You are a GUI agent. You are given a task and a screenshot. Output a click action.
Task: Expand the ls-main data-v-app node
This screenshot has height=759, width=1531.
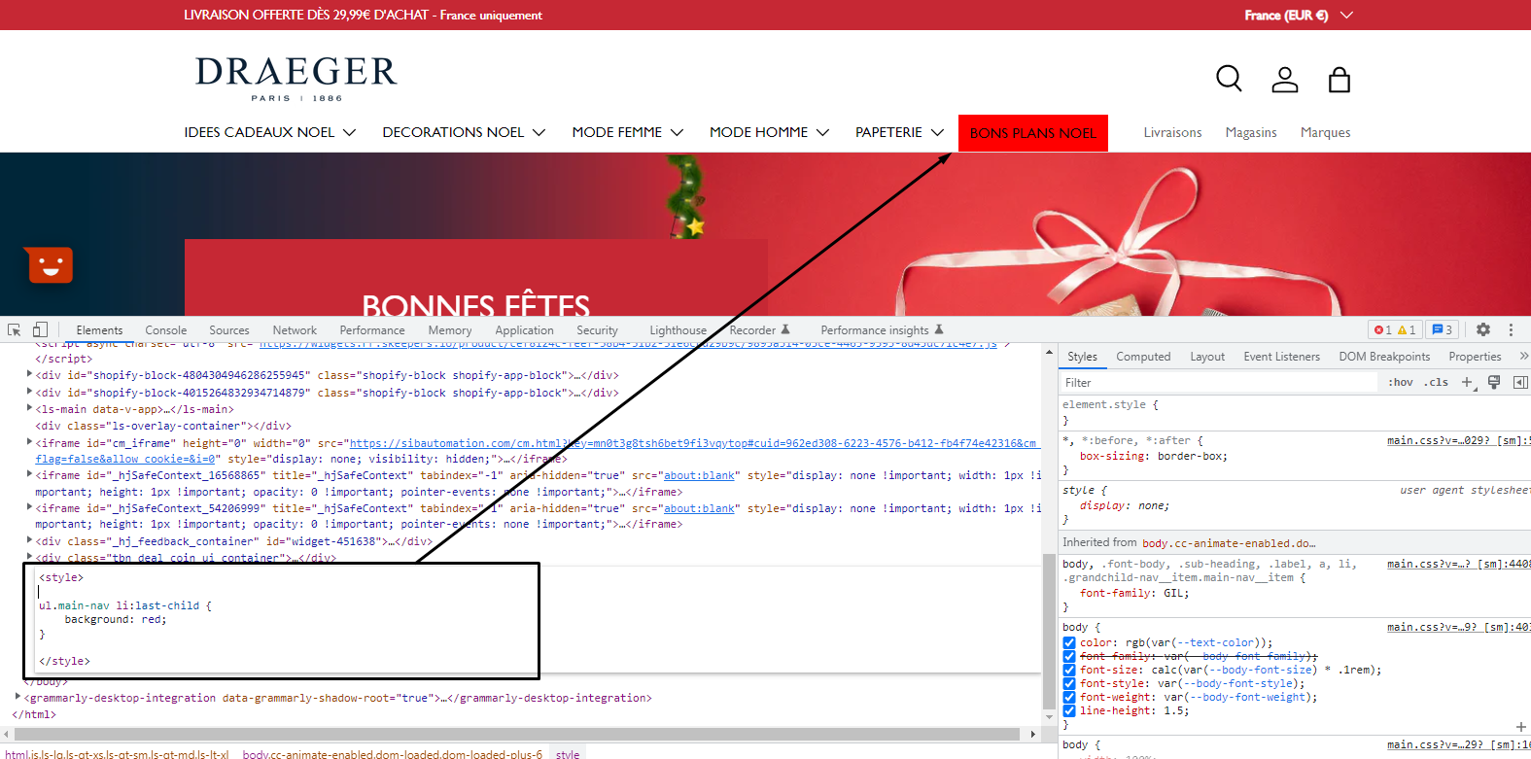29,408
